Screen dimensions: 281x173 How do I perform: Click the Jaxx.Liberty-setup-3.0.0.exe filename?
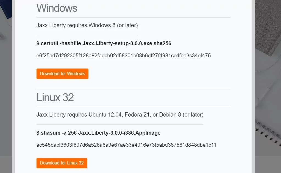(x=117, y=44)
